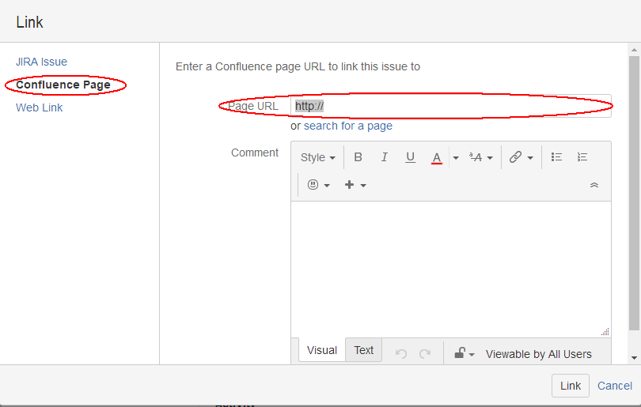Click the dialog vertical scrollbar thumb

[634, 193]
